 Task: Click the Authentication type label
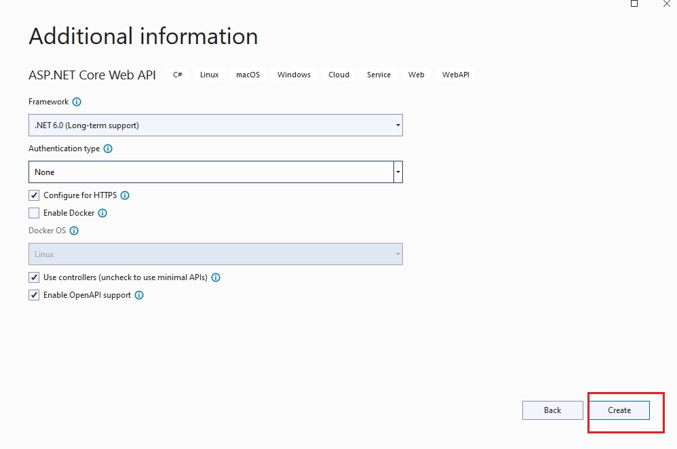pyautogui.click(x=64, y=149)
